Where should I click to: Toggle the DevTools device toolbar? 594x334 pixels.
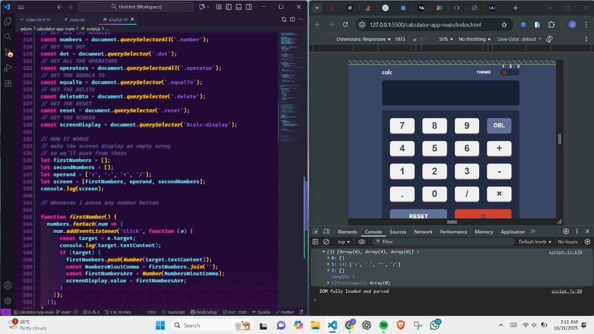pos(326,231)
